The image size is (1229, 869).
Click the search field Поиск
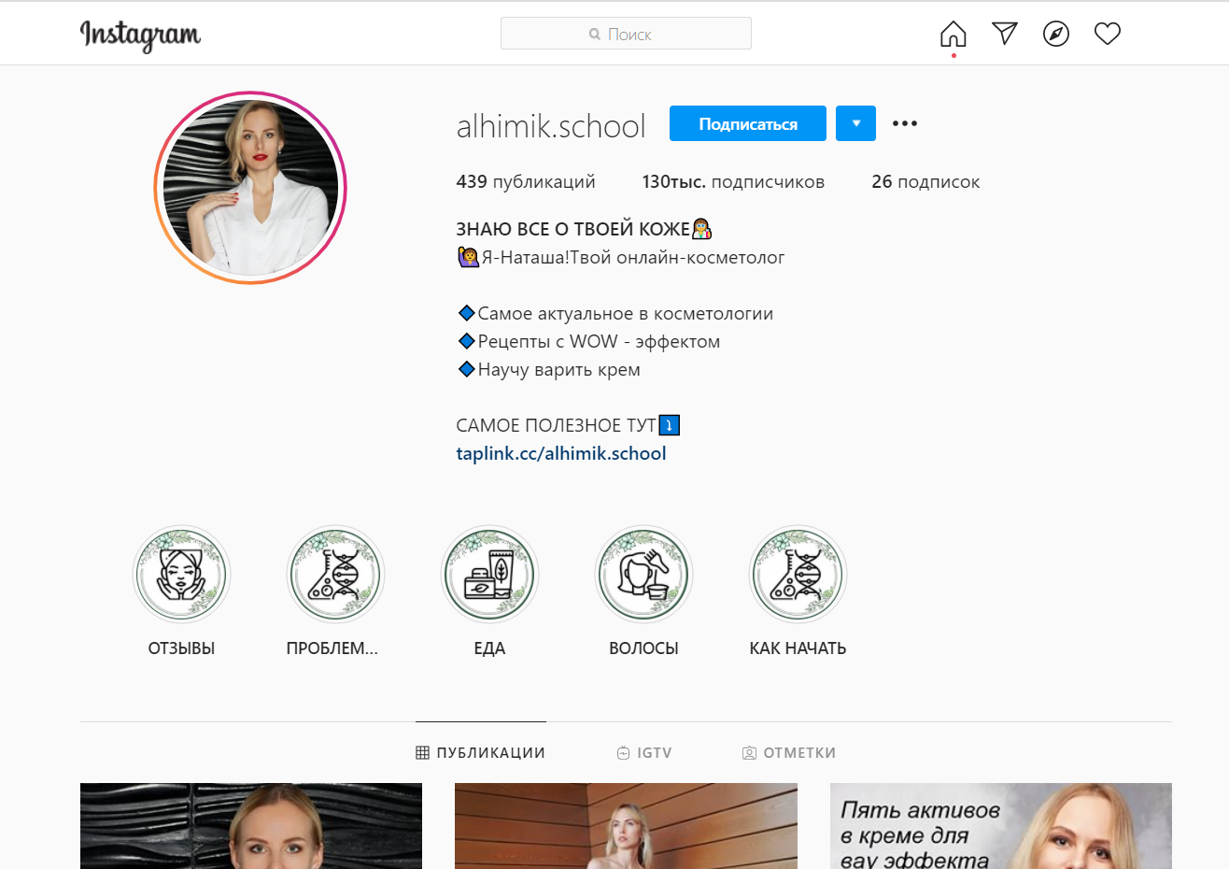pos(626,34)
